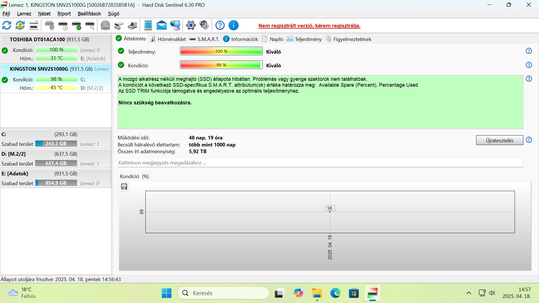Click the disk with magnifier toolbar icon

[x=90, y=26]
